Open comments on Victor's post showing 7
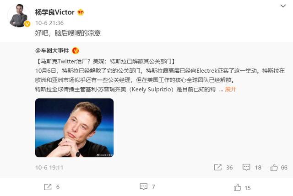 click(x=147, y=187)
